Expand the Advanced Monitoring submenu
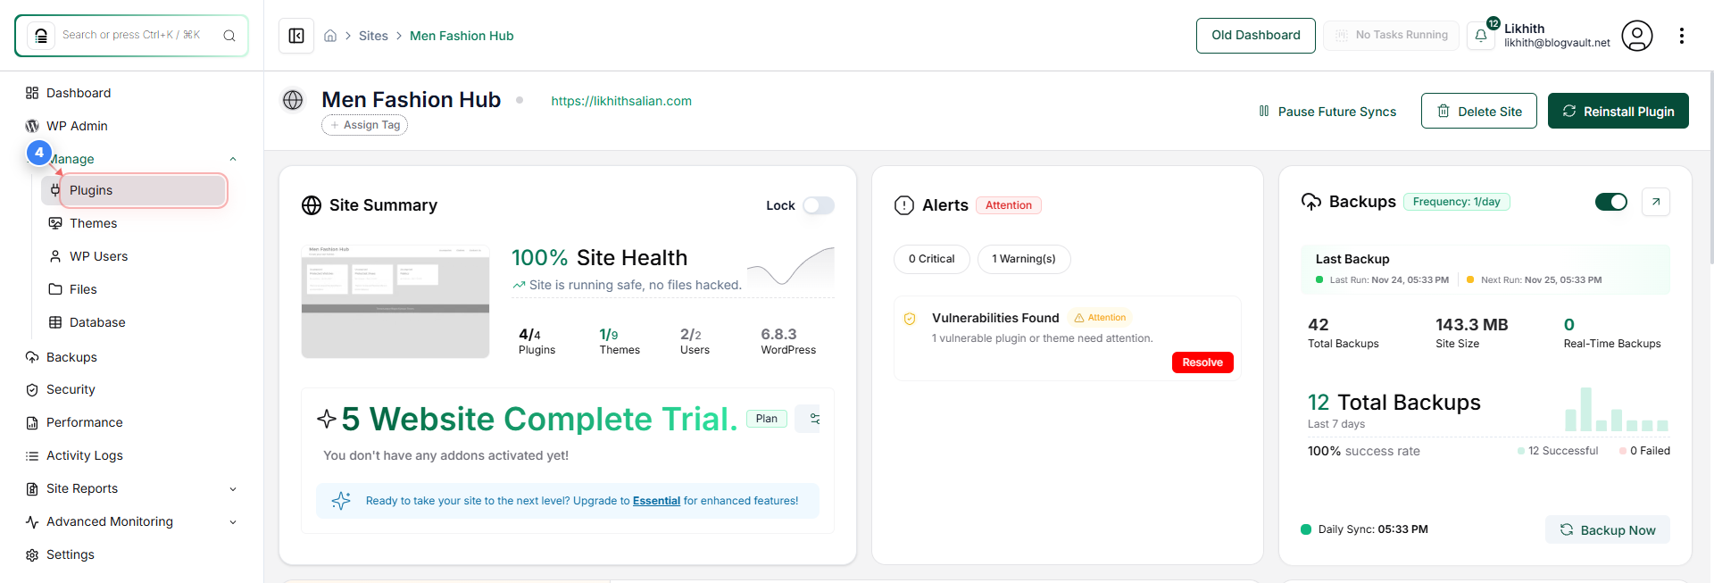 coord(233,522)
